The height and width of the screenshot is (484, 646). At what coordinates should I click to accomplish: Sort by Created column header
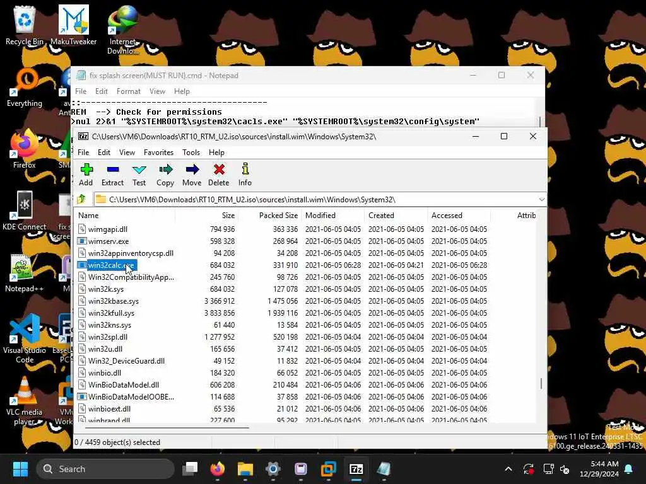pos(396,216)
